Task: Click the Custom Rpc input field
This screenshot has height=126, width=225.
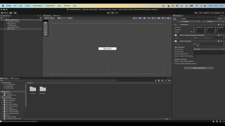Action: [x=209, y=51]
